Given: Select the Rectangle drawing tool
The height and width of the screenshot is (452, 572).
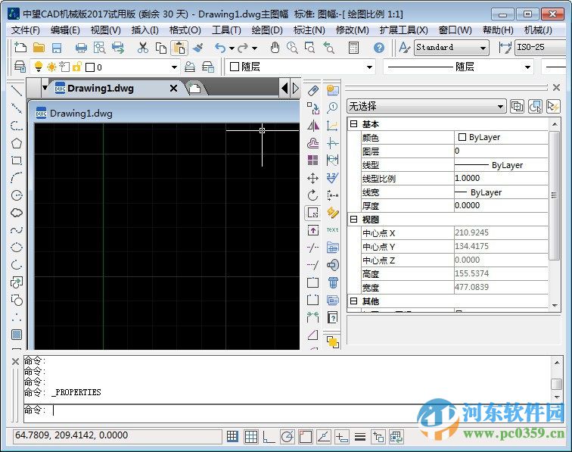Looking at the screenshot, I should click(17, 161).
